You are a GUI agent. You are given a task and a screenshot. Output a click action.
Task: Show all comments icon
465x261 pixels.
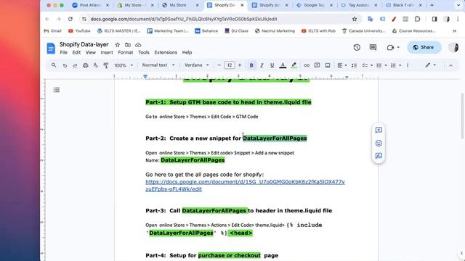point(373,47)
